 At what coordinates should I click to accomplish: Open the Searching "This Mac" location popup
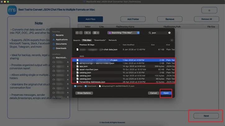(124, 33)
